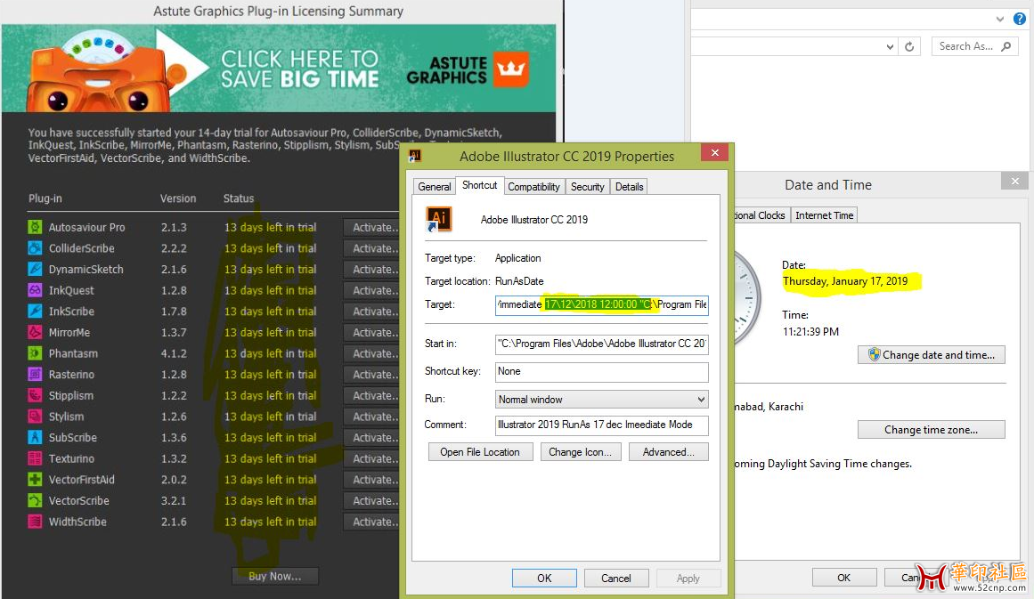Open the Advanced... shortcut options
The width and height of the screenshot is (1034, 599).
click(669, 452)
